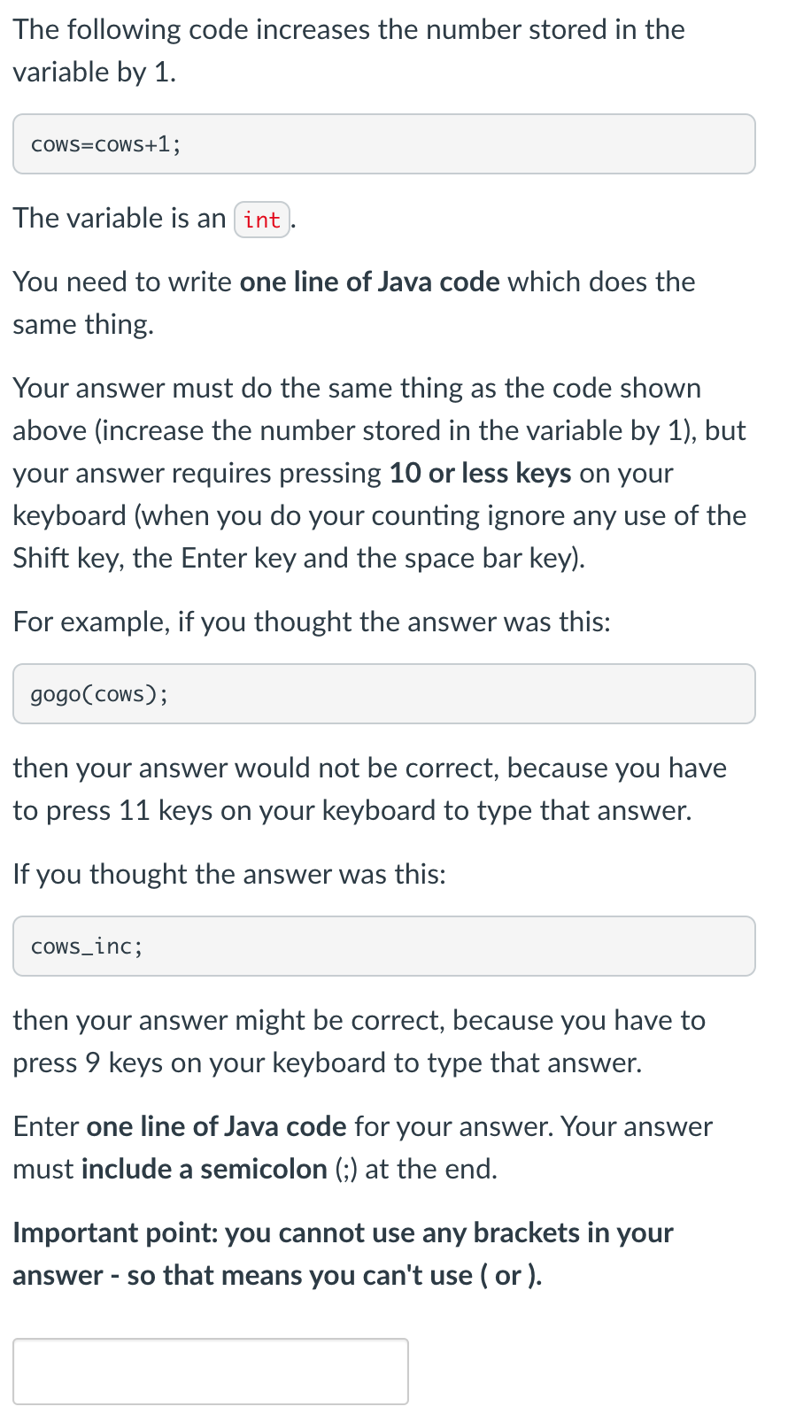Click the bold phrase include a semicolon
Viewport: 788px width, 1422px height.
click(x=205, y=1169)
